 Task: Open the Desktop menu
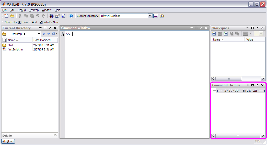pos(33,10)
